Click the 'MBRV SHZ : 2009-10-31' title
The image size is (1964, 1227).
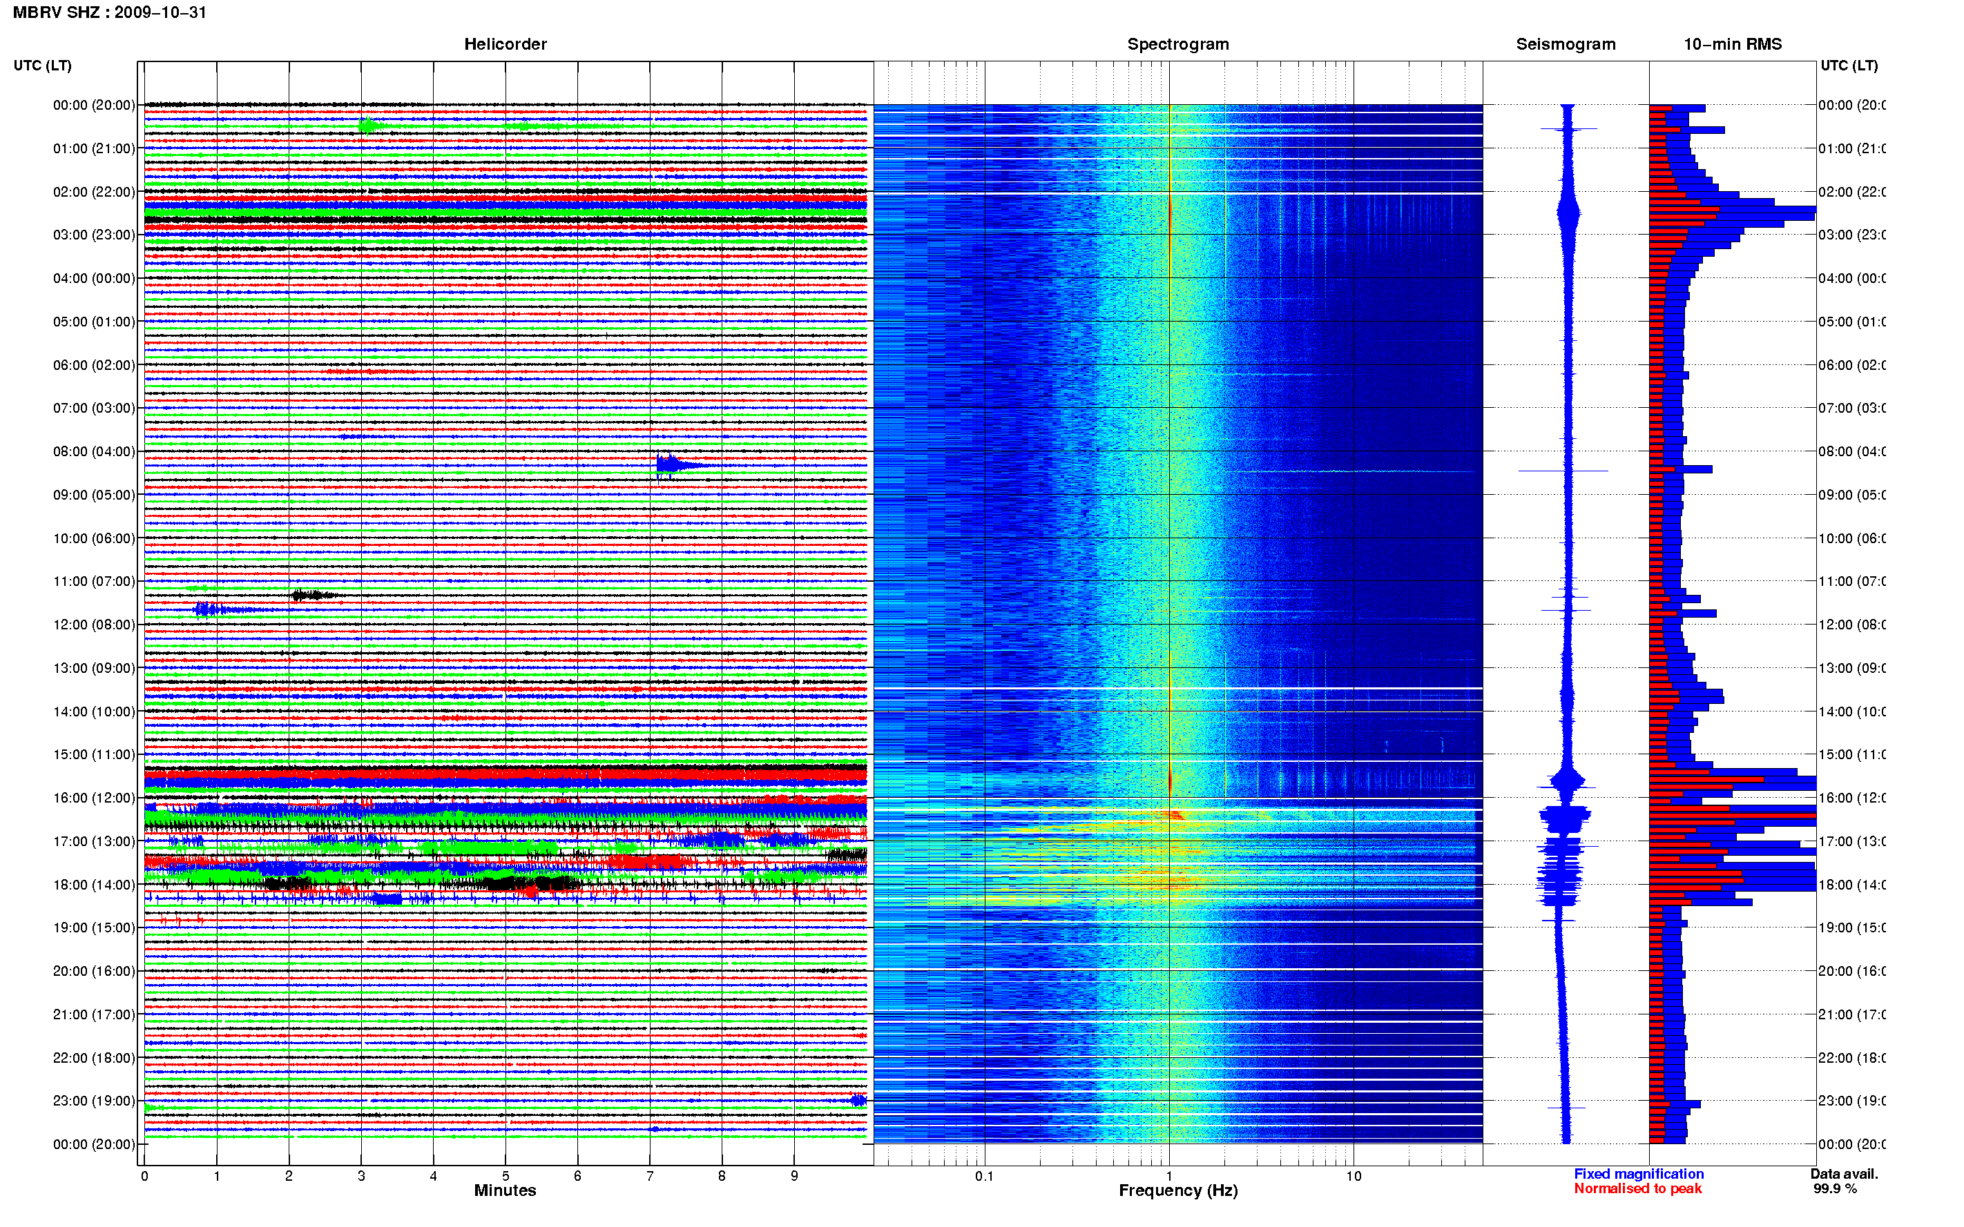pos(110,12)
